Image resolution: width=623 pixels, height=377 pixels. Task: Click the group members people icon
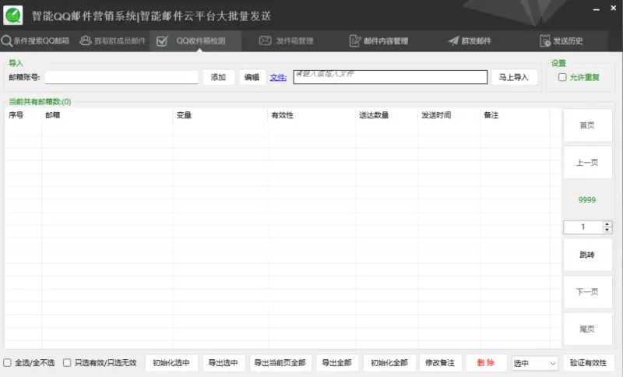pos(86,41)
